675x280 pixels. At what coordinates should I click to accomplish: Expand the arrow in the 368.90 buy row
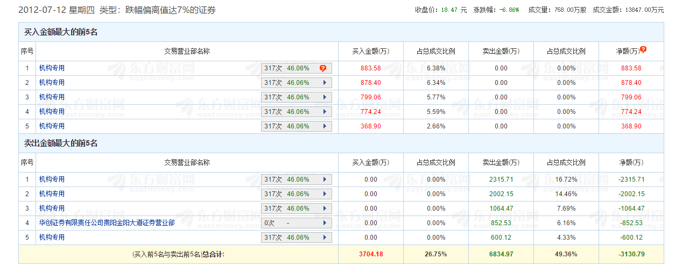click(325, 126)
